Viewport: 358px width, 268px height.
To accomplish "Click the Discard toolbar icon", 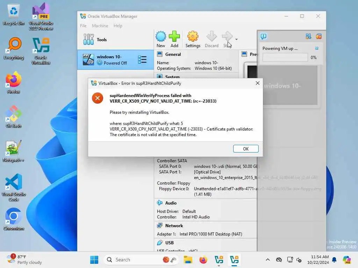I will 212,39.
